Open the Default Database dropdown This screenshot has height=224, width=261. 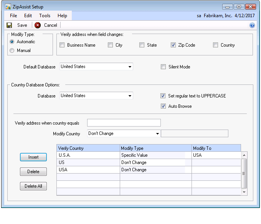click(130, 67)
